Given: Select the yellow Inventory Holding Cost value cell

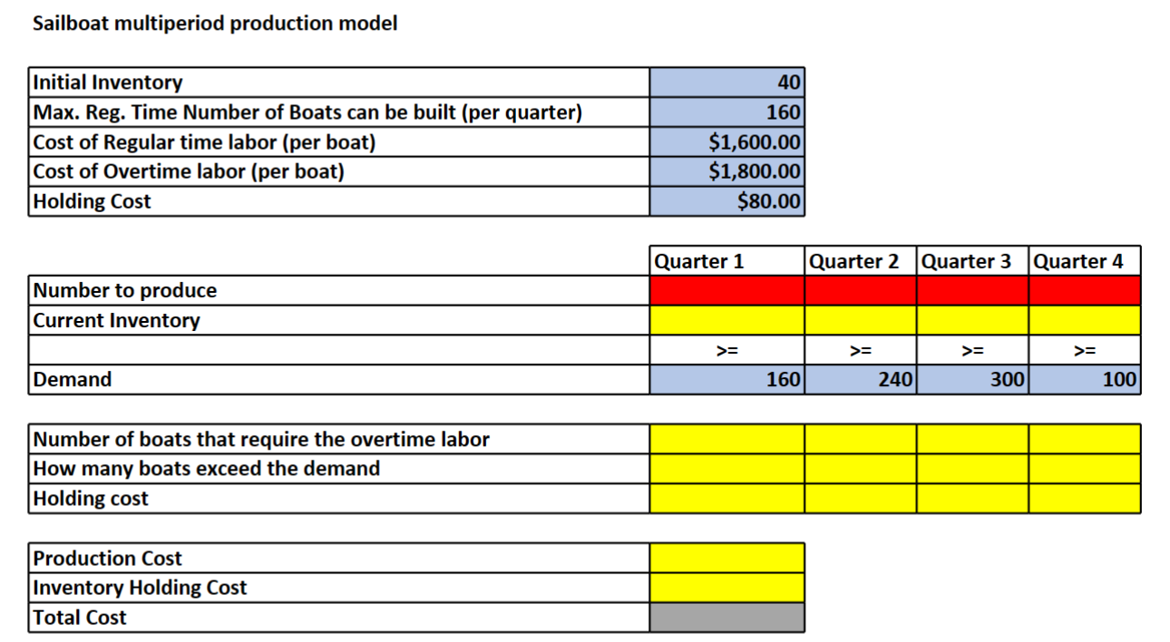Looking at the screenshot, I should tap(726, 588).
